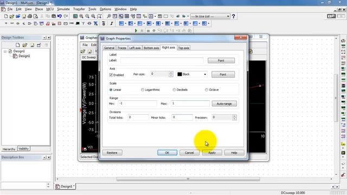Click the Range Min input field

point(137,103)
